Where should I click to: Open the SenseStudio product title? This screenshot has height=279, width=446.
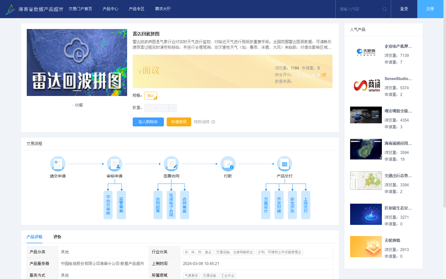point(398,79)
